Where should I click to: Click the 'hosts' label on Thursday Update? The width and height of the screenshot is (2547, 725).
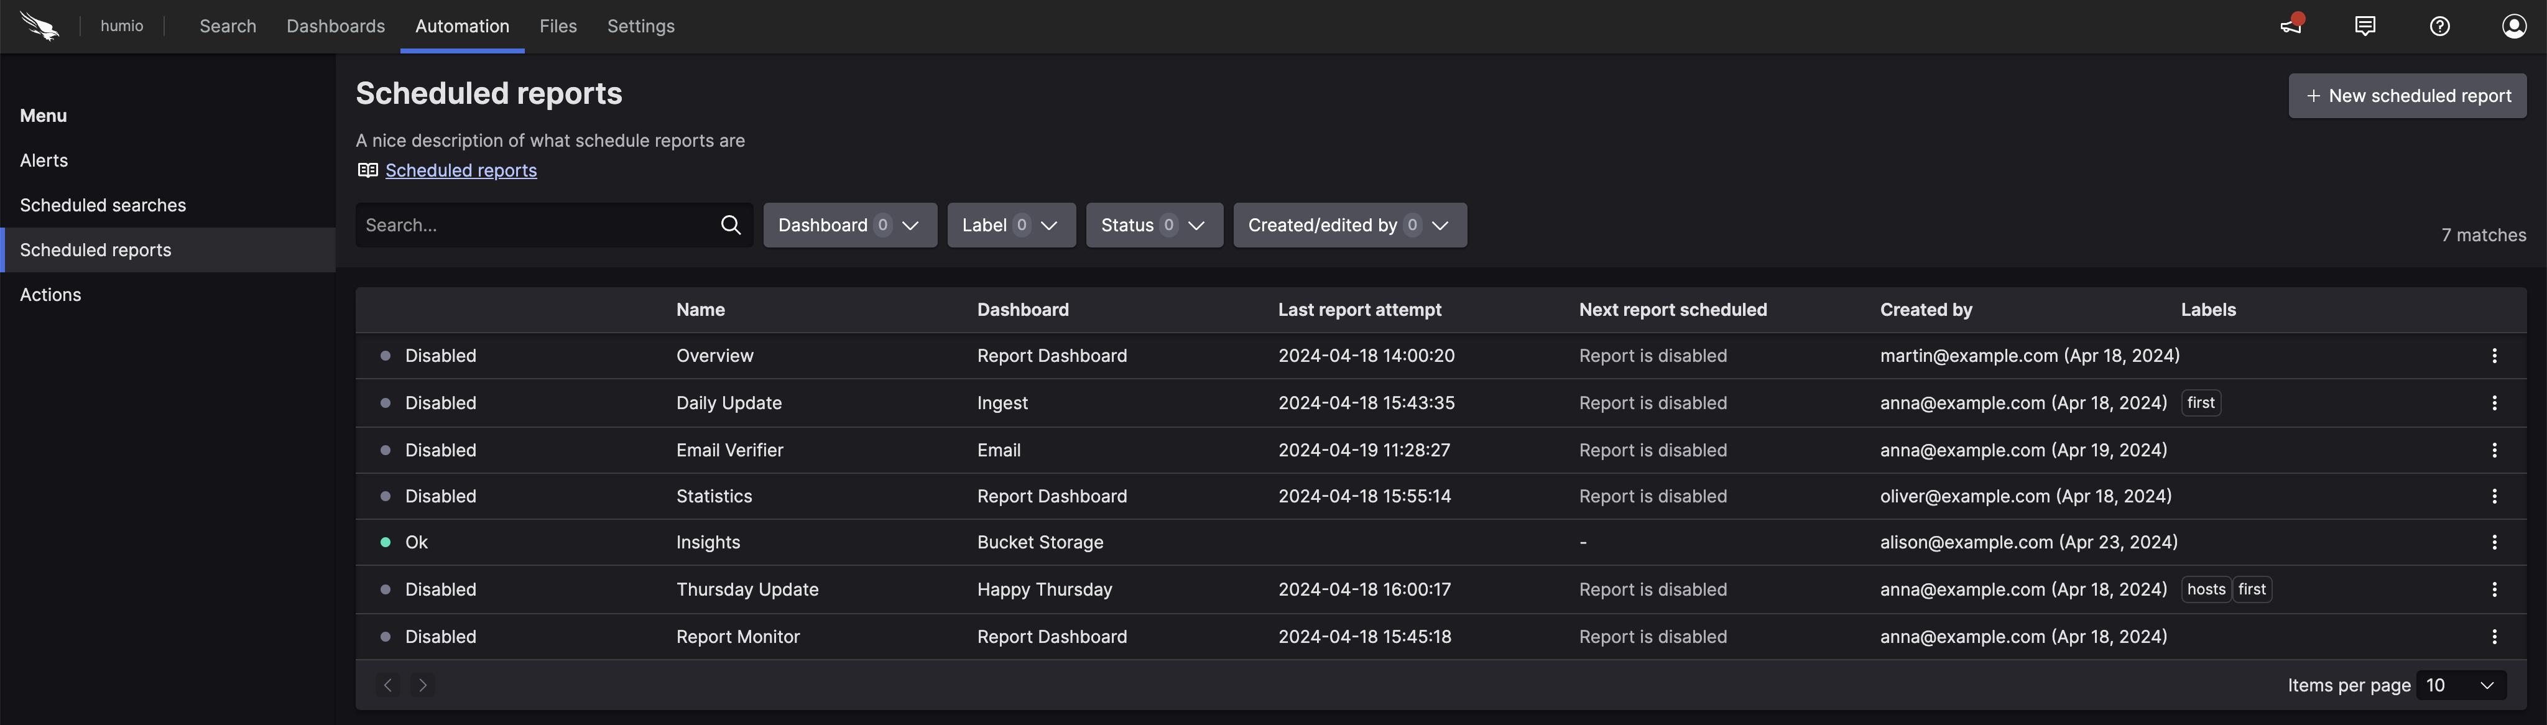tap(2205, 589)
